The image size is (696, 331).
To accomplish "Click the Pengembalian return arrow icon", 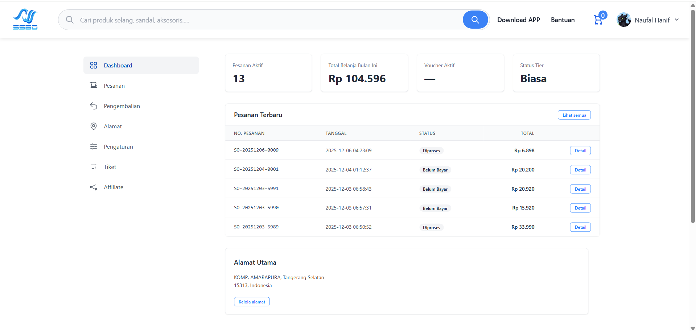I will [94, 106].
